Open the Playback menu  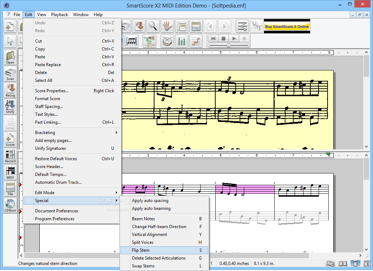pos(59,15)
